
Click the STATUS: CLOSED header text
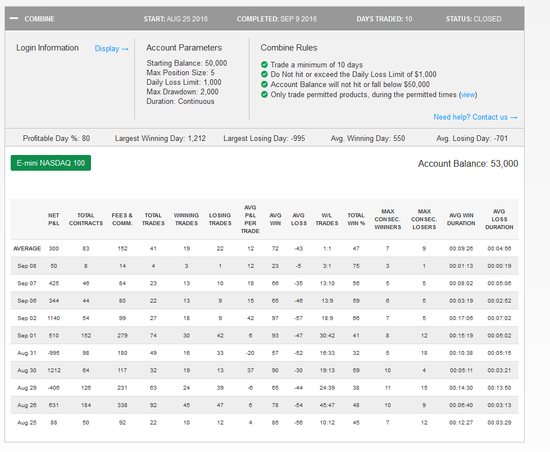click(474, 19)
